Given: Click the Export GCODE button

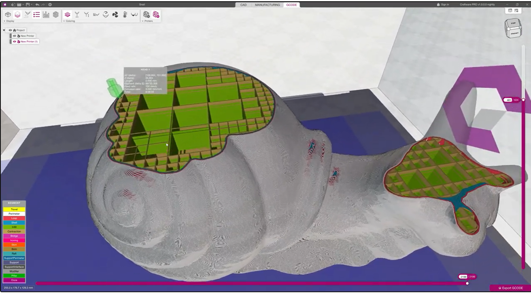Looking at the screenshot, I should [x=510, y=288].
